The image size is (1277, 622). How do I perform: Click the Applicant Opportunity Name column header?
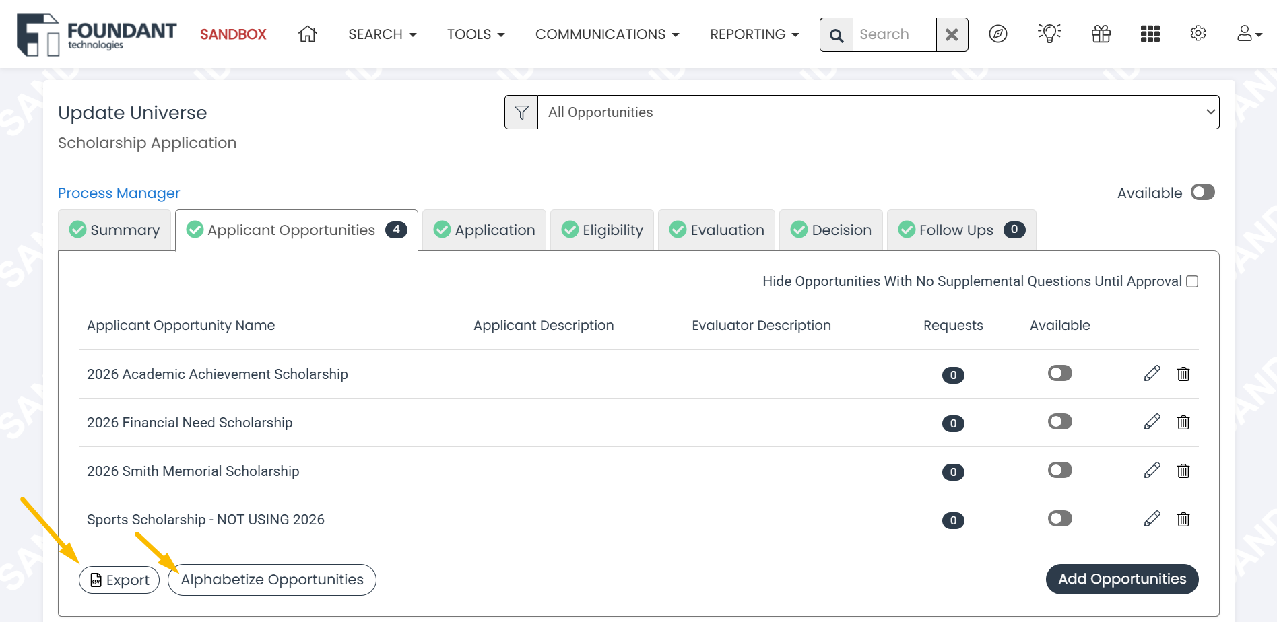[181, 326]
